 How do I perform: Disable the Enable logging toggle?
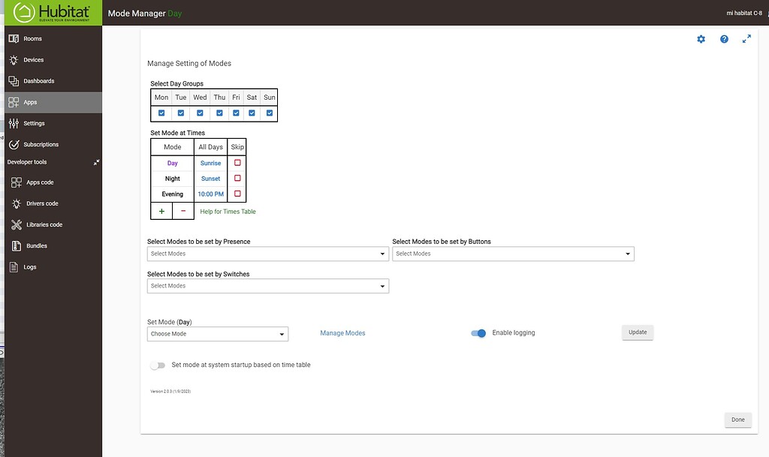coord(478,332)
